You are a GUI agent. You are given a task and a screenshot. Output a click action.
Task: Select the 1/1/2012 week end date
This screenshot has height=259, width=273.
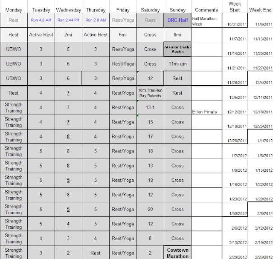260,137
